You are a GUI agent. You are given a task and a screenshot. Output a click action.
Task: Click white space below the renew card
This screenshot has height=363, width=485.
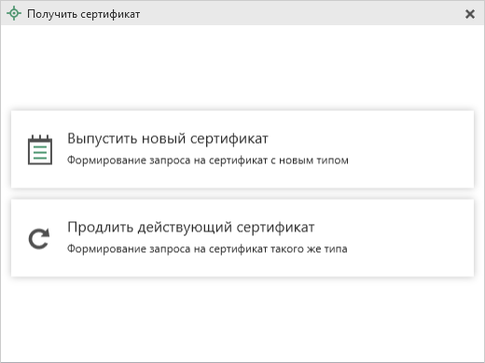point(242,319)
